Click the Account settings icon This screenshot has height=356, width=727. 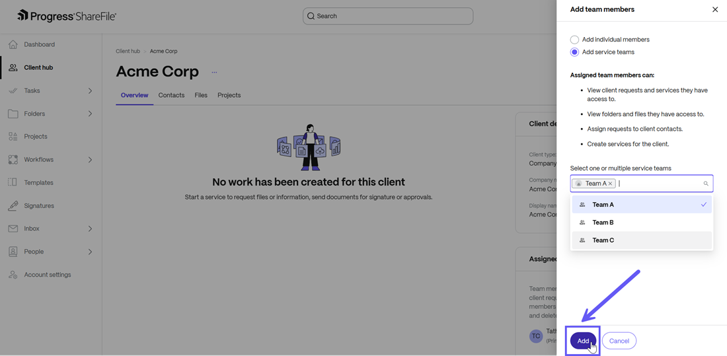coord(13,275)
